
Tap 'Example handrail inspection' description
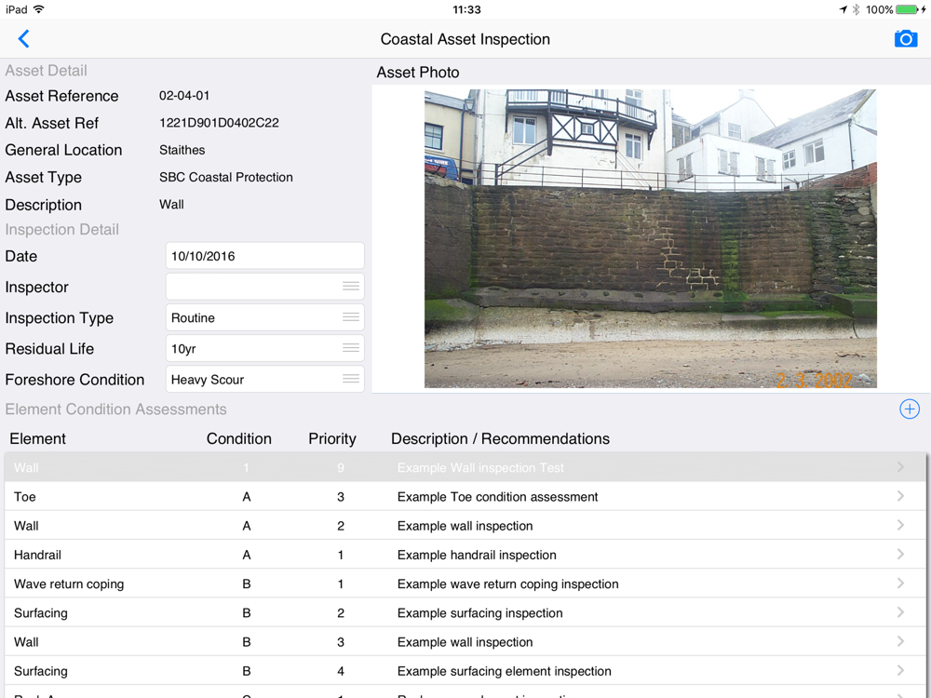click(477, 555)
